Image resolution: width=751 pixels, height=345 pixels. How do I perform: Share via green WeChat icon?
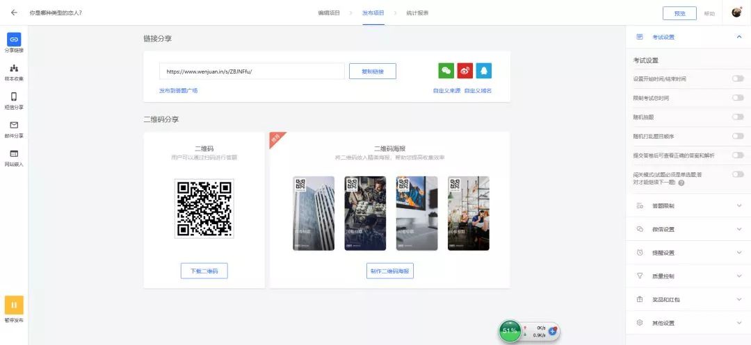(446, 71)
